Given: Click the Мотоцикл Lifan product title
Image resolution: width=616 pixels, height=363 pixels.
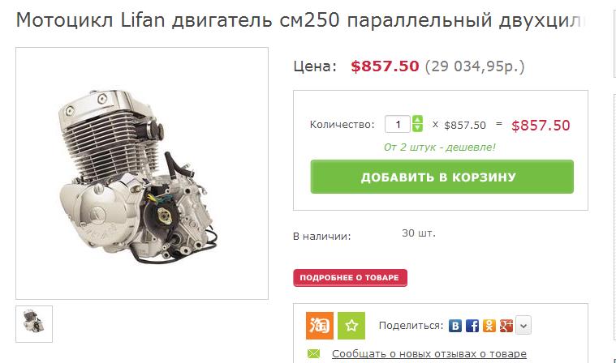Looking at the screenshot, I should (301, 20).
